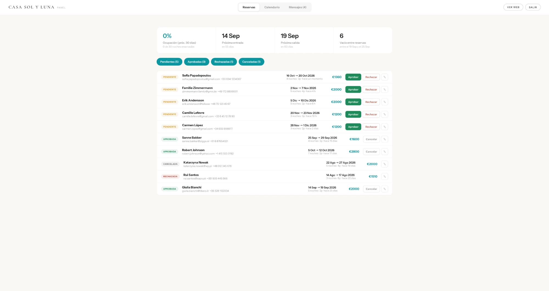Approve Camille Lefevre booking
Image resolution: width=549 pixels, height=291 pixels.
[x=353, y=114]
